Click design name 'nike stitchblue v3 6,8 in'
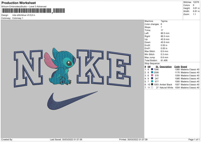201x142 pixels. (23, 15)
